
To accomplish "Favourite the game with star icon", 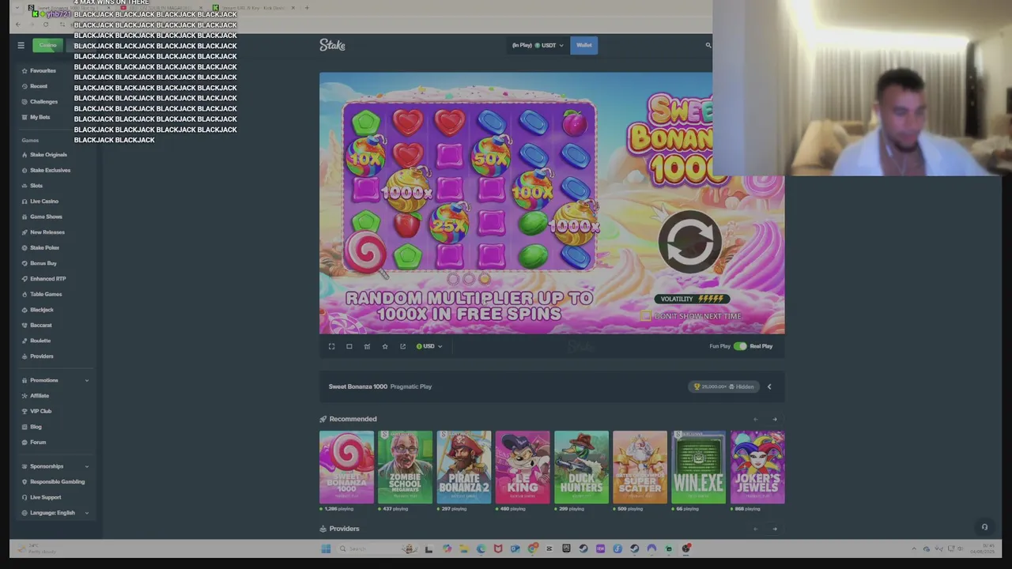I will [385, 346].
